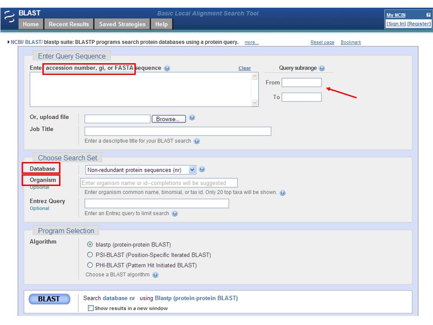
Task: Enable Show results in a new window
Action: point(91,308)
